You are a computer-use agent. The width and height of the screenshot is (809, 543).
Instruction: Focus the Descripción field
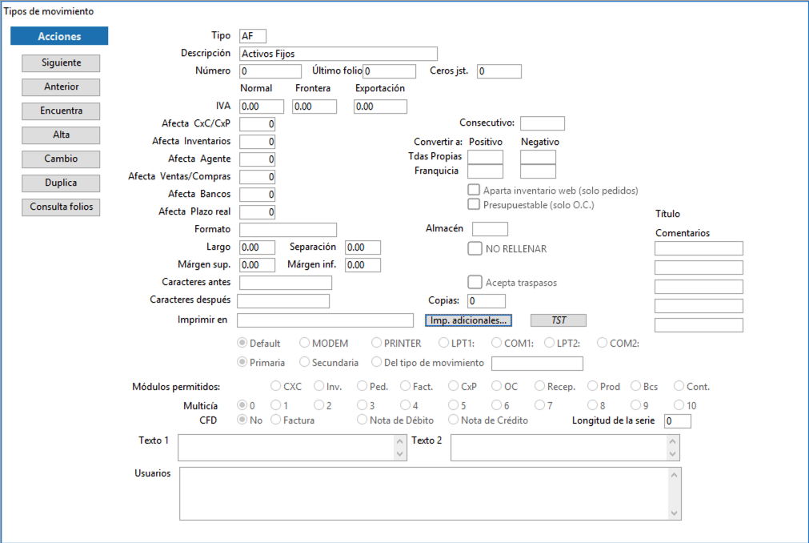point(338,54)
